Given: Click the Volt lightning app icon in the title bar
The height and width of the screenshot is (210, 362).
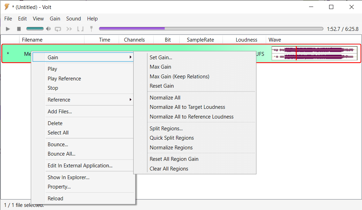Looking at the screenshot, I should pyautogui.click(x=7, y=7).
